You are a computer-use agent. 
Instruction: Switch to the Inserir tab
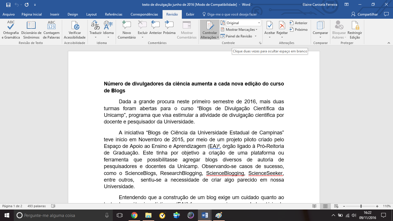[x=55, y=14]
